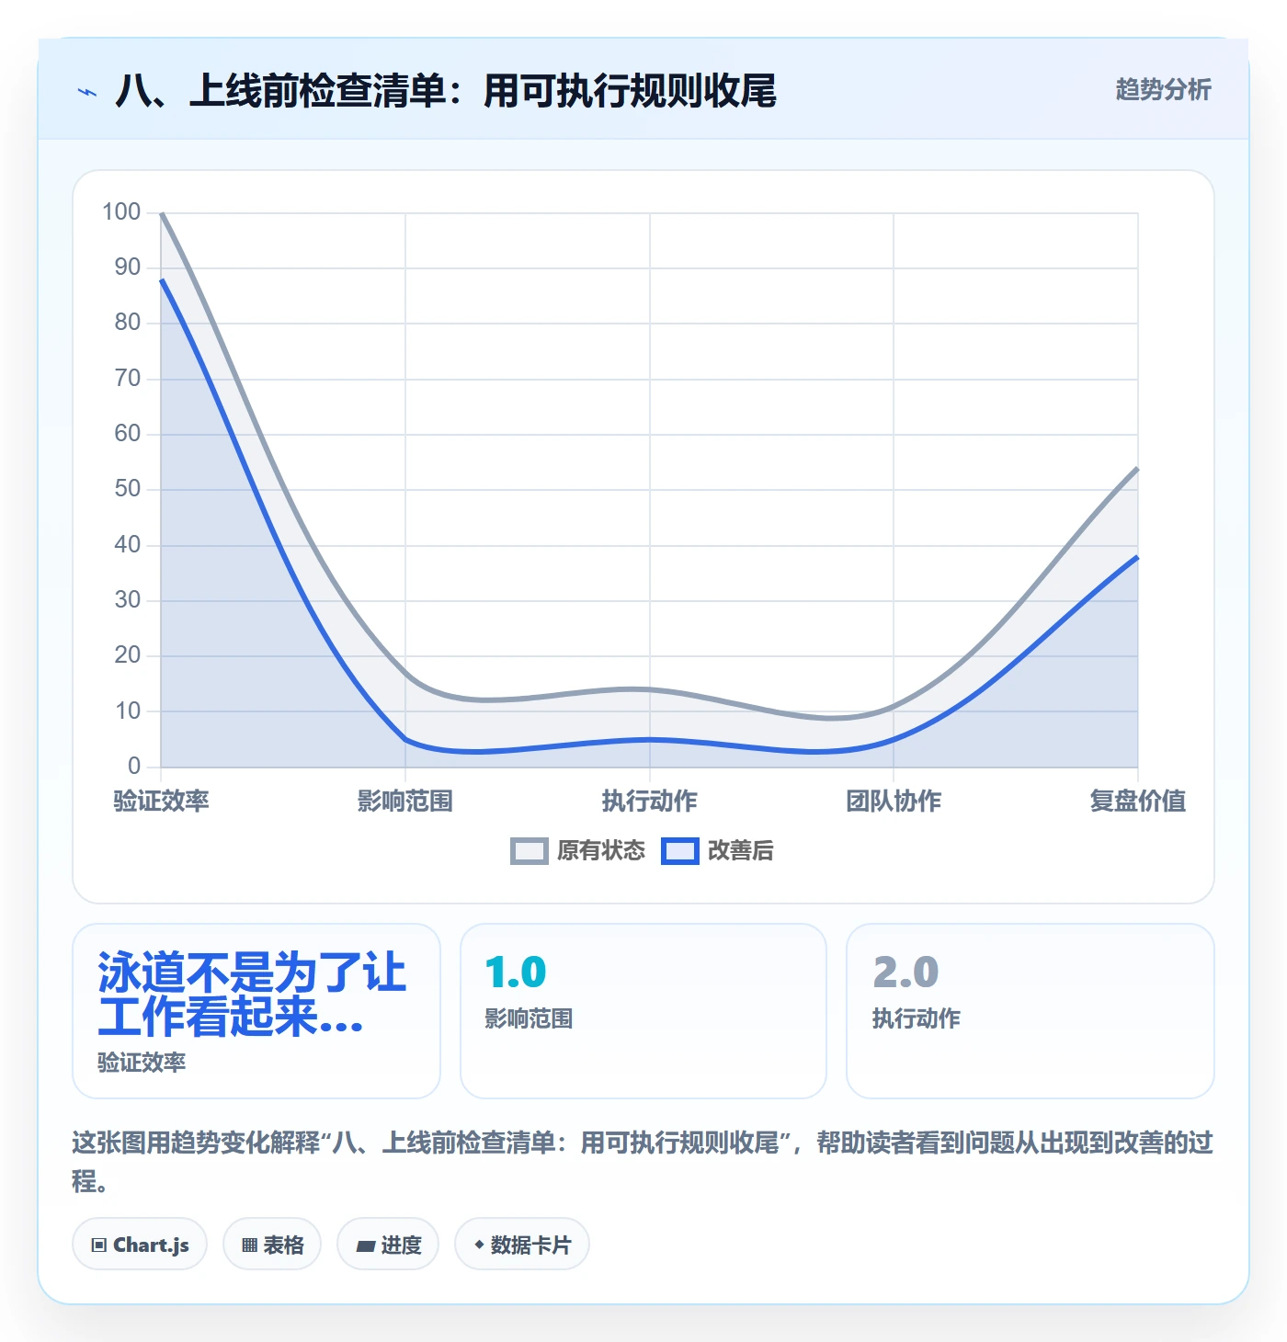Select the 进度 tag

(388, 1245)
